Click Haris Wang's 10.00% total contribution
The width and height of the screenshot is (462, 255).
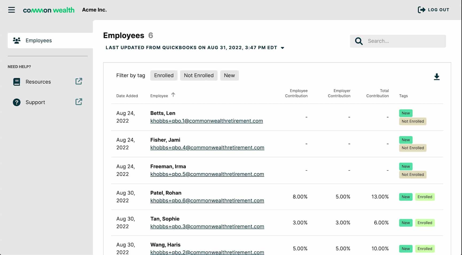(380, 249)
